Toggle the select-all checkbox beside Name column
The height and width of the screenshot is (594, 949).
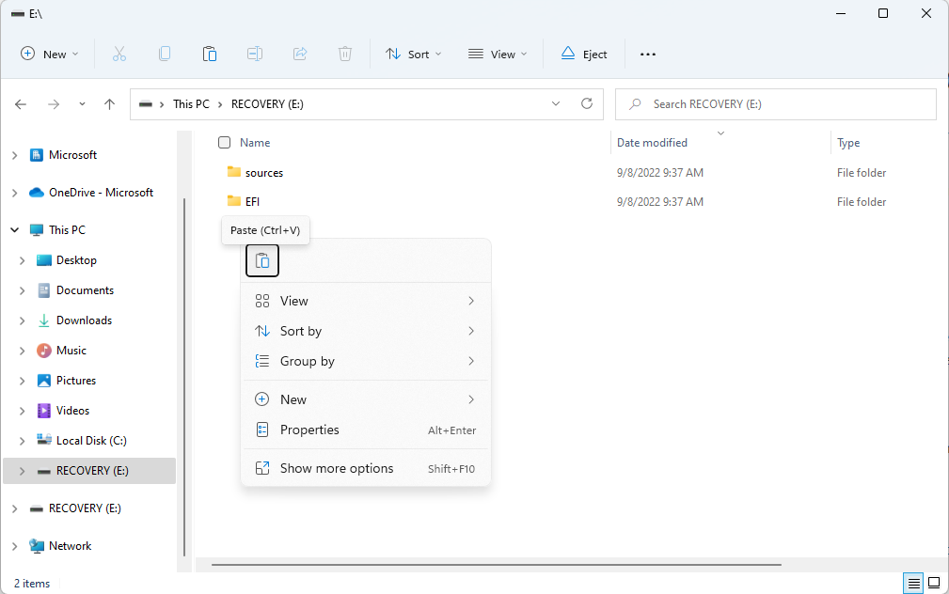click(x=224, y=142)
